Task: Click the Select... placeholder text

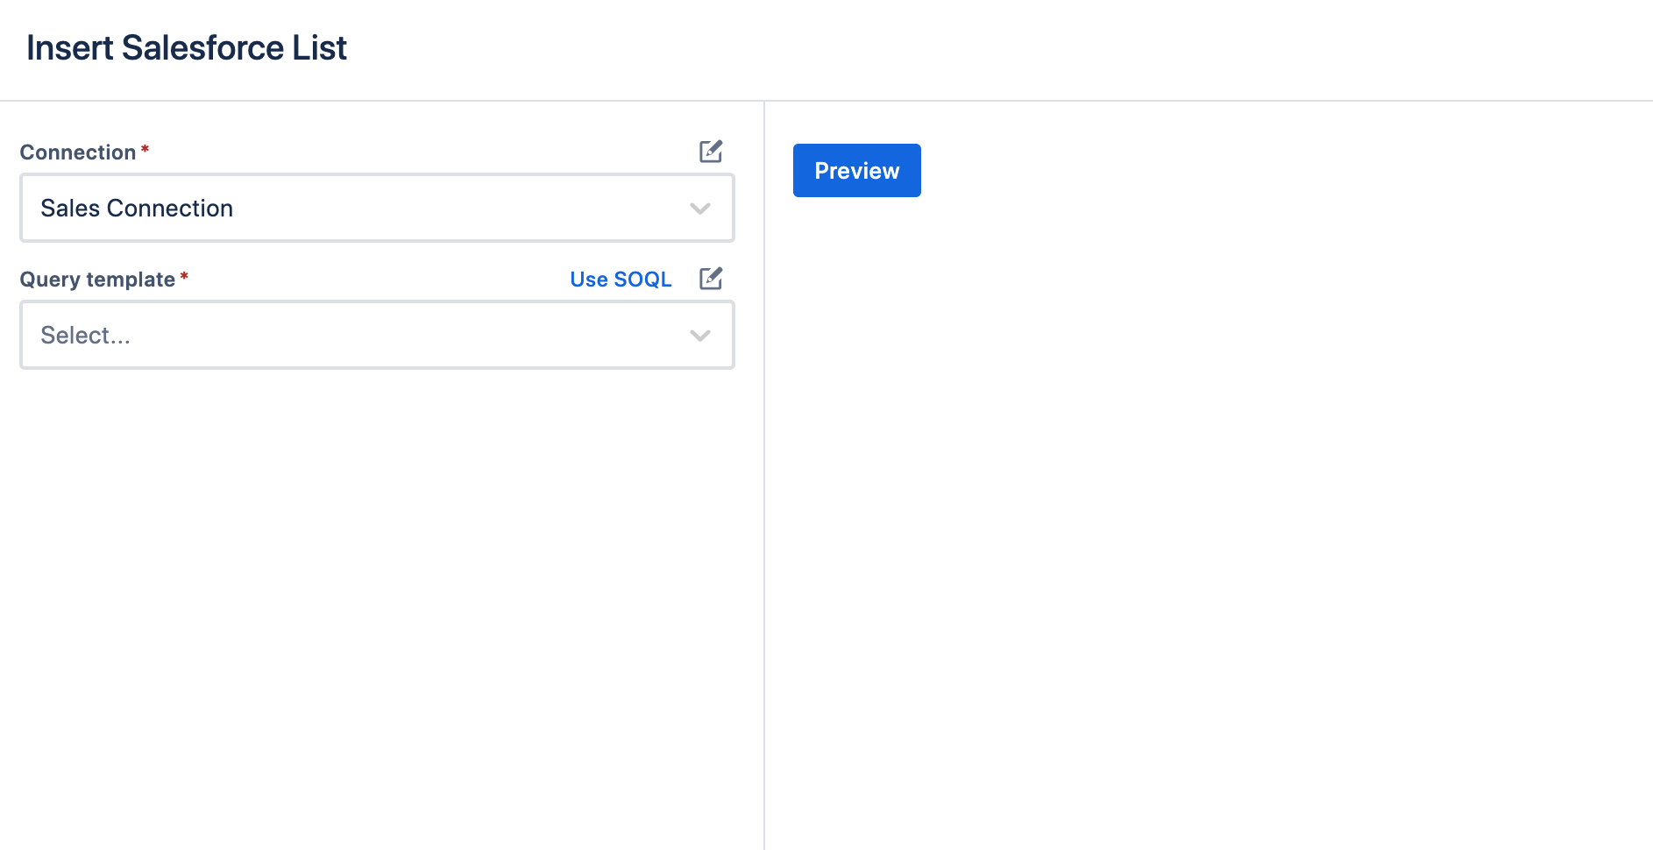Action: pos(85,336)
